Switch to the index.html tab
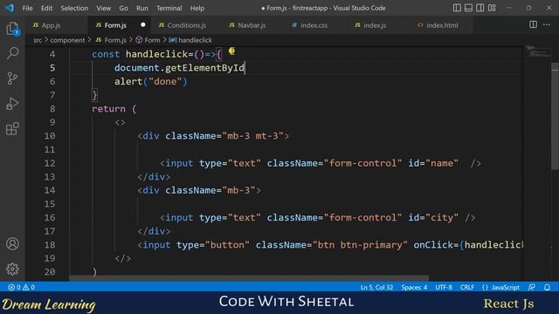559x314 pixels. point(441,25)
